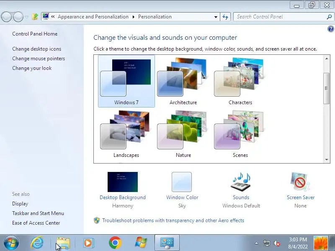This screenshot has height=251, width=335.
Task: Click the Back navigation button
Action: [6, 17]
